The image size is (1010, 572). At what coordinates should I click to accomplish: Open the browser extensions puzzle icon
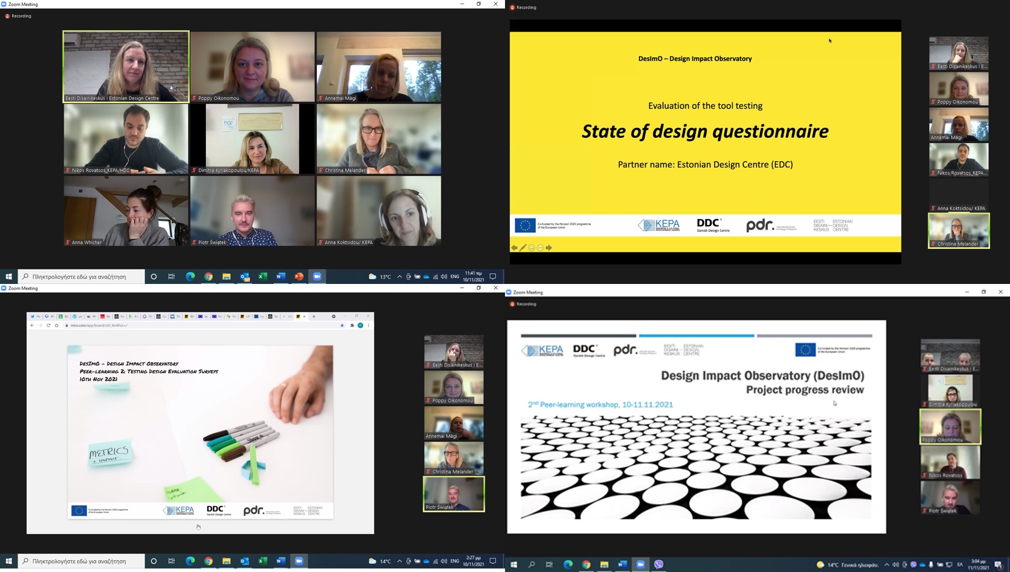[352, 325]
